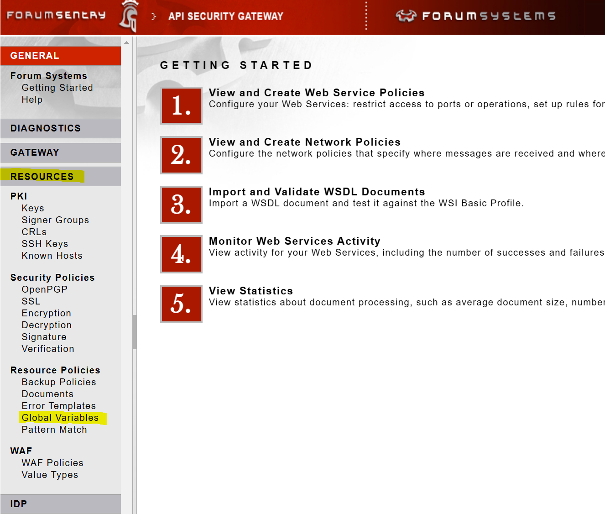This screenshot has height=514, width=605.
Task: Open Verification policies
Action: click(48, 349)
